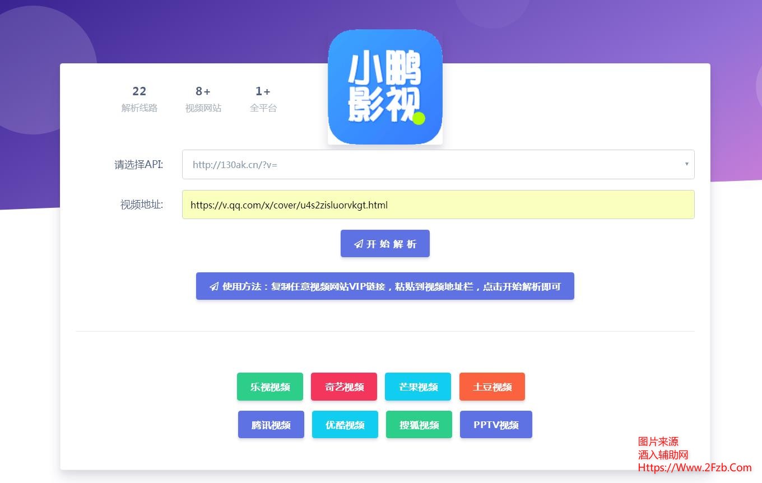Click the orange 土豆视频 button
Screen dimensions: 762x483
492,387
